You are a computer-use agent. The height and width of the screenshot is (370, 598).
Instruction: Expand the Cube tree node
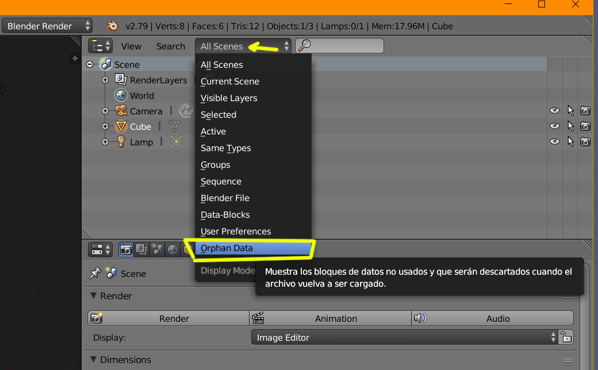click(105, 126)
